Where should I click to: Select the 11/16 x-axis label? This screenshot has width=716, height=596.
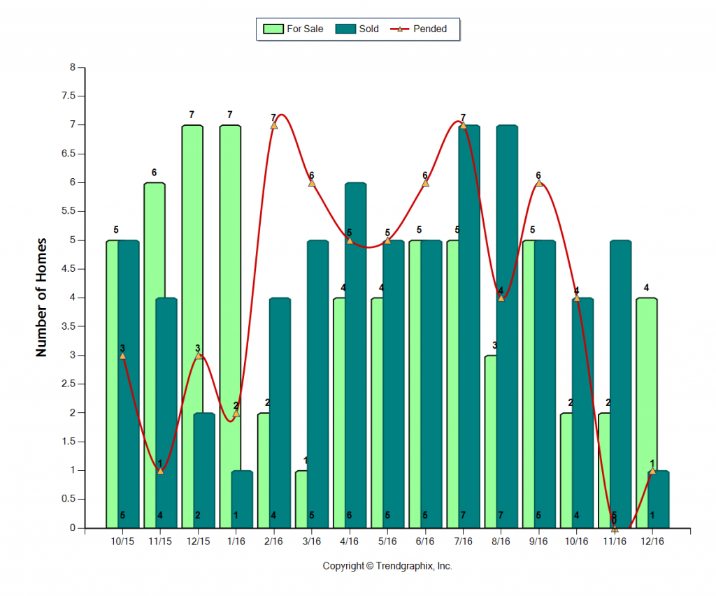[615, 542]
